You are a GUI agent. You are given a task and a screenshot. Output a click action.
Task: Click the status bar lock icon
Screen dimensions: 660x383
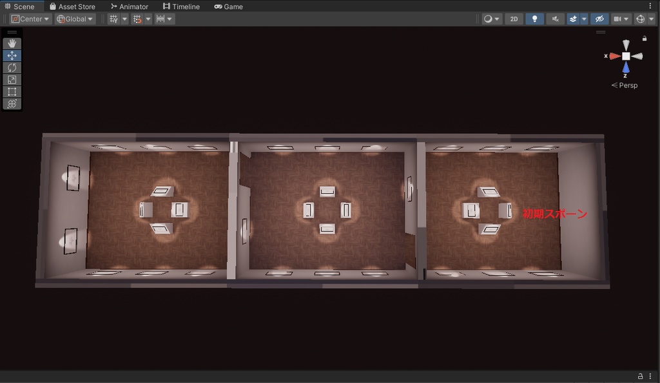tap(640, 376)
